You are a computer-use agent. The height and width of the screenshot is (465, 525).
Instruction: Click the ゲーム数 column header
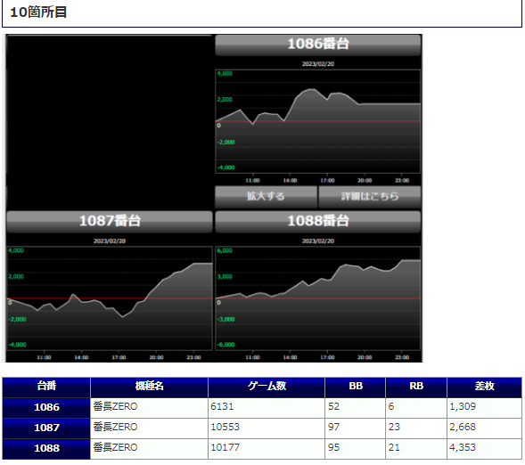pyautogui.click(x=267, y=387)
